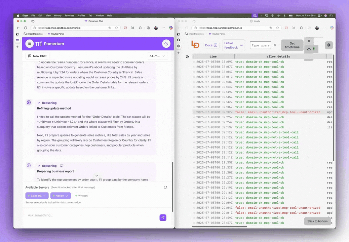Open Wi-Fi status in macOS menu bar
The image size is (349, 242).
pos(272,15)
